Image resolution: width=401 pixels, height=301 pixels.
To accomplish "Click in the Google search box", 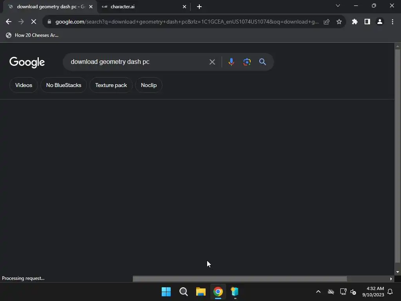I will (x=138, y=62).
